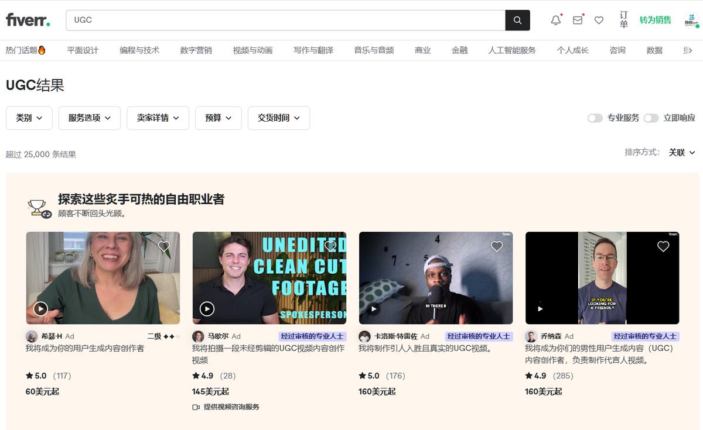Open 乔纳森 seller name link

(x=552, y=336)
